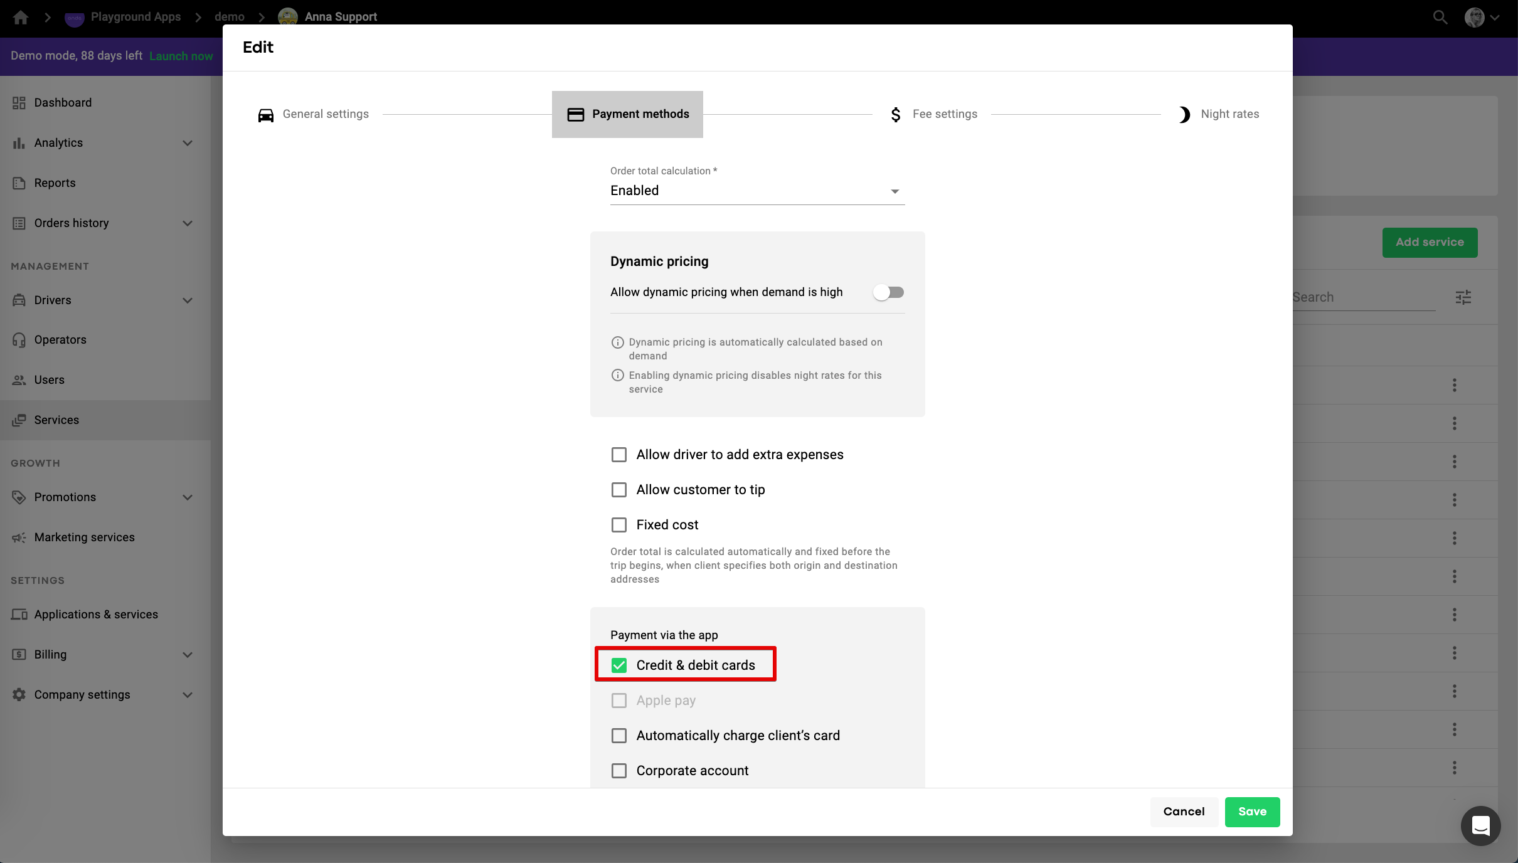Click the home icon in breadcrumb
The width and height of the screenshot is (1518, 863).
(x=21, y=17)
